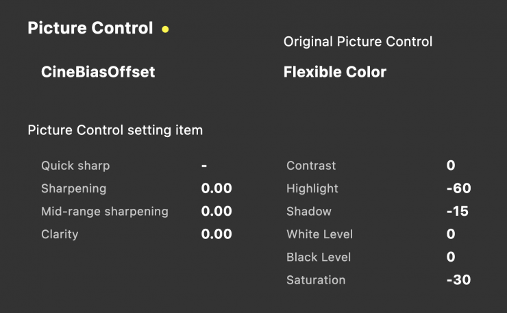Image resolution: width=507 pixels, height=313 pixels.
Task: Select the Flexible Color original control name
Action: click(x=334, y=72)
